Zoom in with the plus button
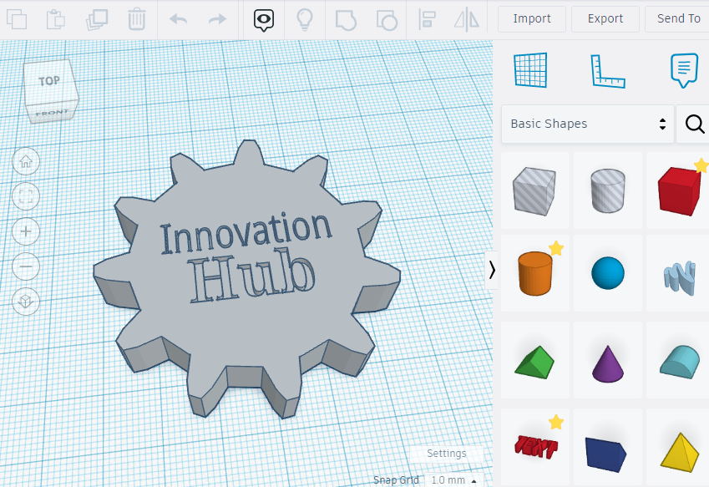709x487 pixels. click(x=26, y=231)
